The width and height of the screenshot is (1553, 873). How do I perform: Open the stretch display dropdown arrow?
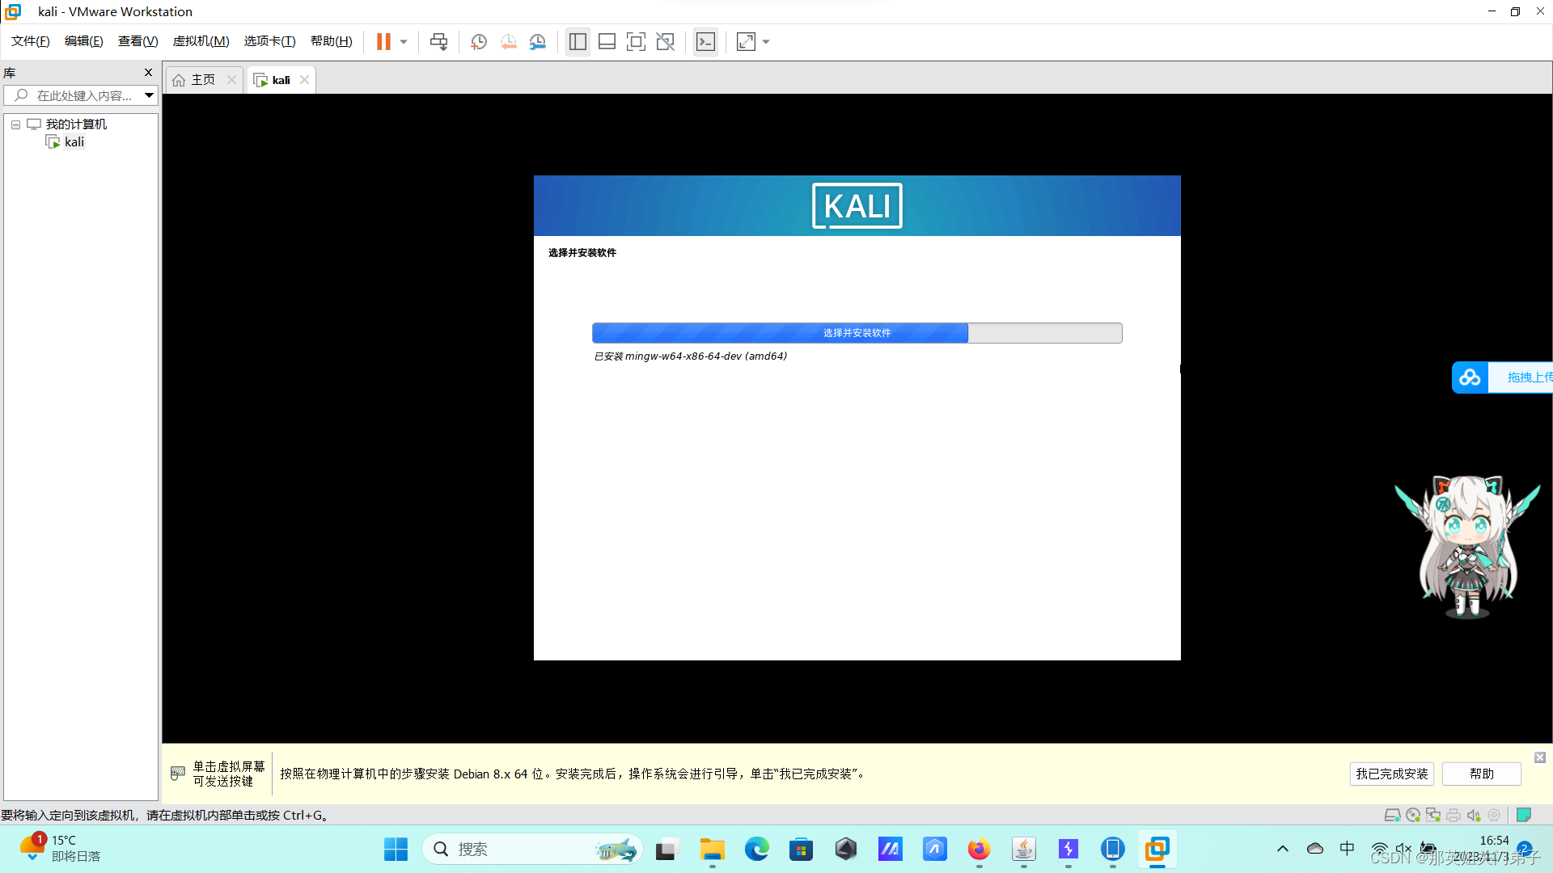coord(766,42)
